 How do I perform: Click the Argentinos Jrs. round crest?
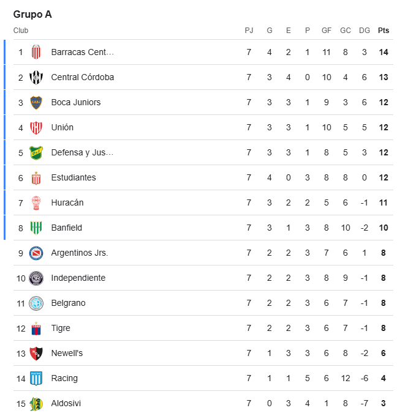[x=36, y=253]
